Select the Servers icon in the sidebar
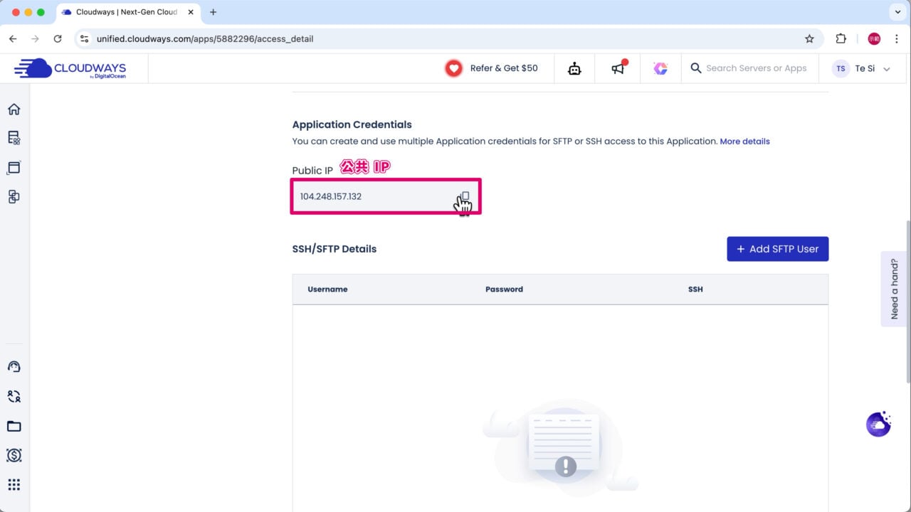Image resolution: width=911 pixels, height=512 pixels. [14, 137]
